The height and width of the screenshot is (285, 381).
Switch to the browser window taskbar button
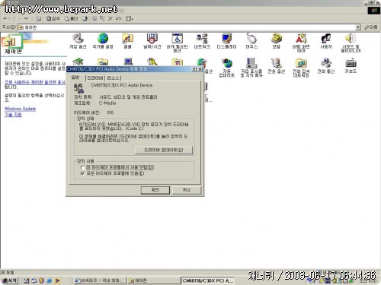click(x=100, y=280)
